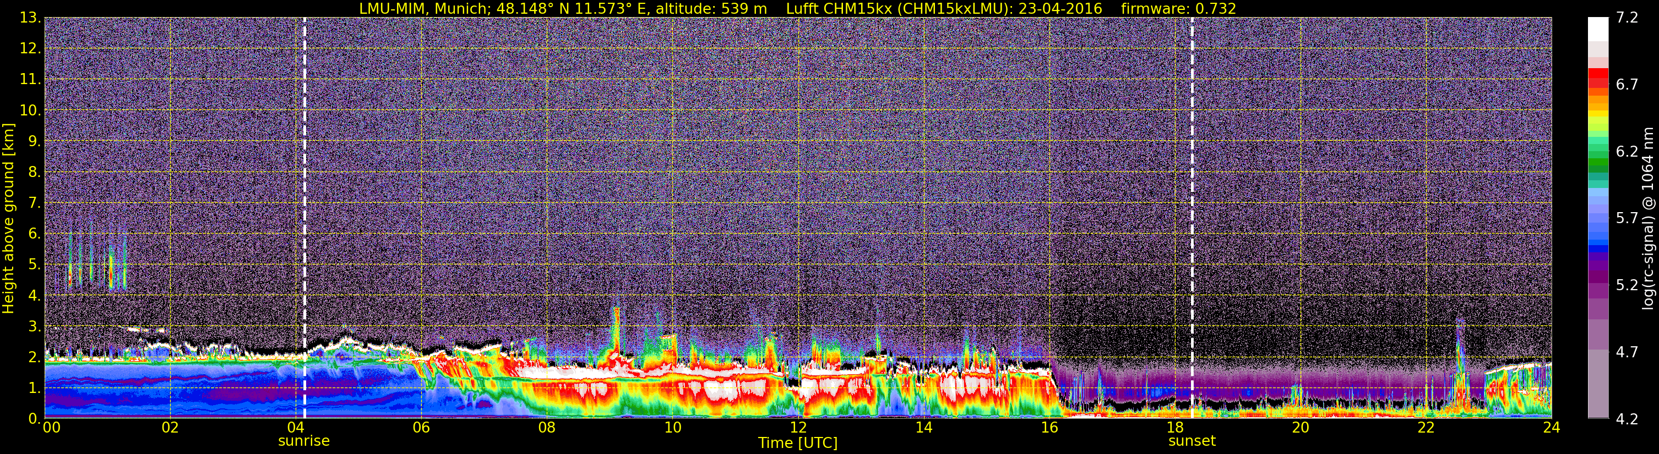
Task: Click the time axis tick label '00'
Action: click(52, 428)
